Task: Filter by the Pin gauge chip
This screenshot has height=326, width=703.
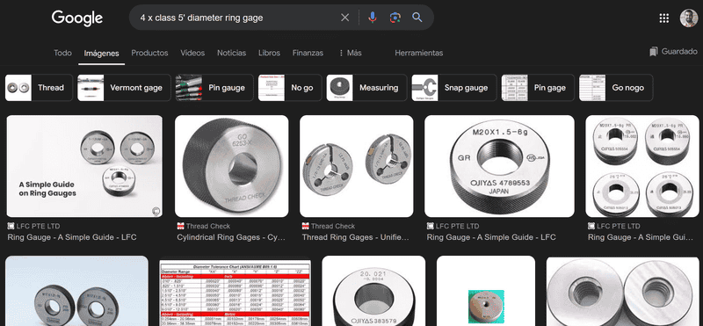Action: coord(214,88)
